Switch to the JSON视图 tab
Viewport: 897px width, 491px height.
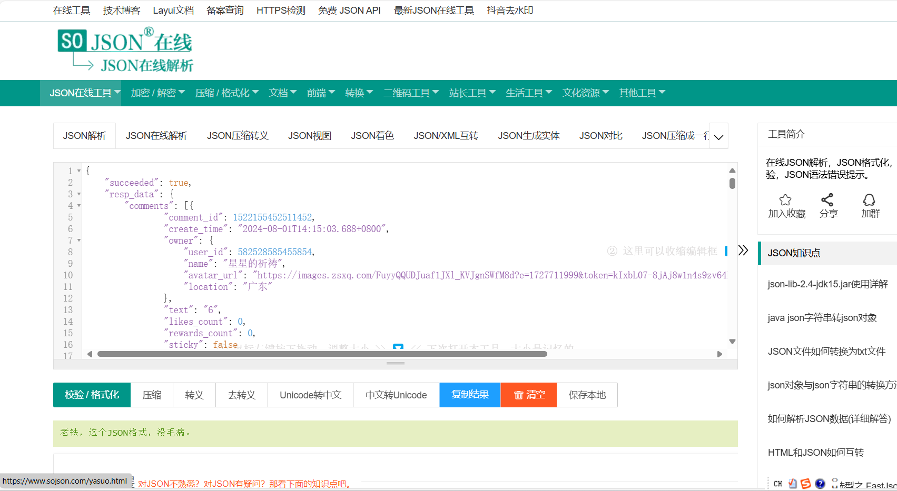coord(310,136)
